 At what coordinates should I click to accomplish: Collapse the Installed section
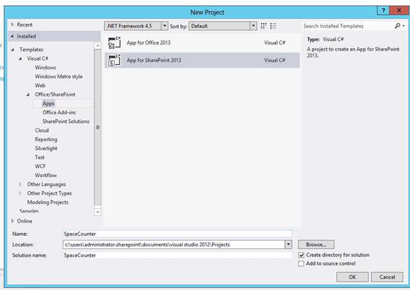click(12, 36)
